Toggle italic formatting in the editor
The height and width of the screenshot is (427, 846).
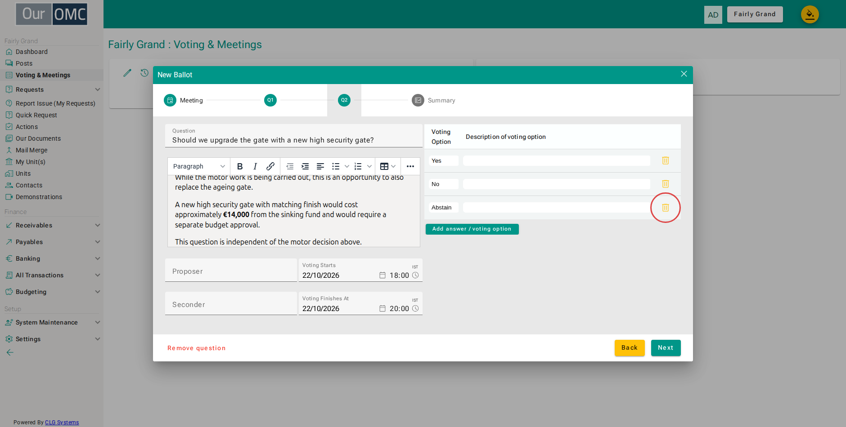pos(255,166)
